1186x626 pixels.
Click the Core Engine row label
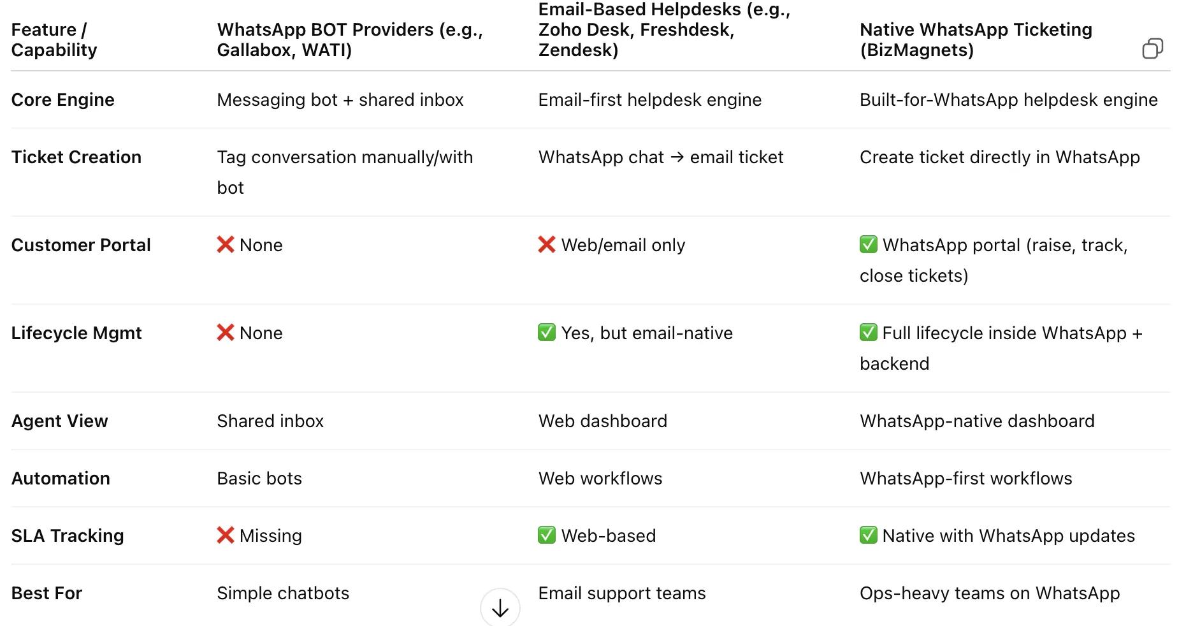[x=63, y=100]
